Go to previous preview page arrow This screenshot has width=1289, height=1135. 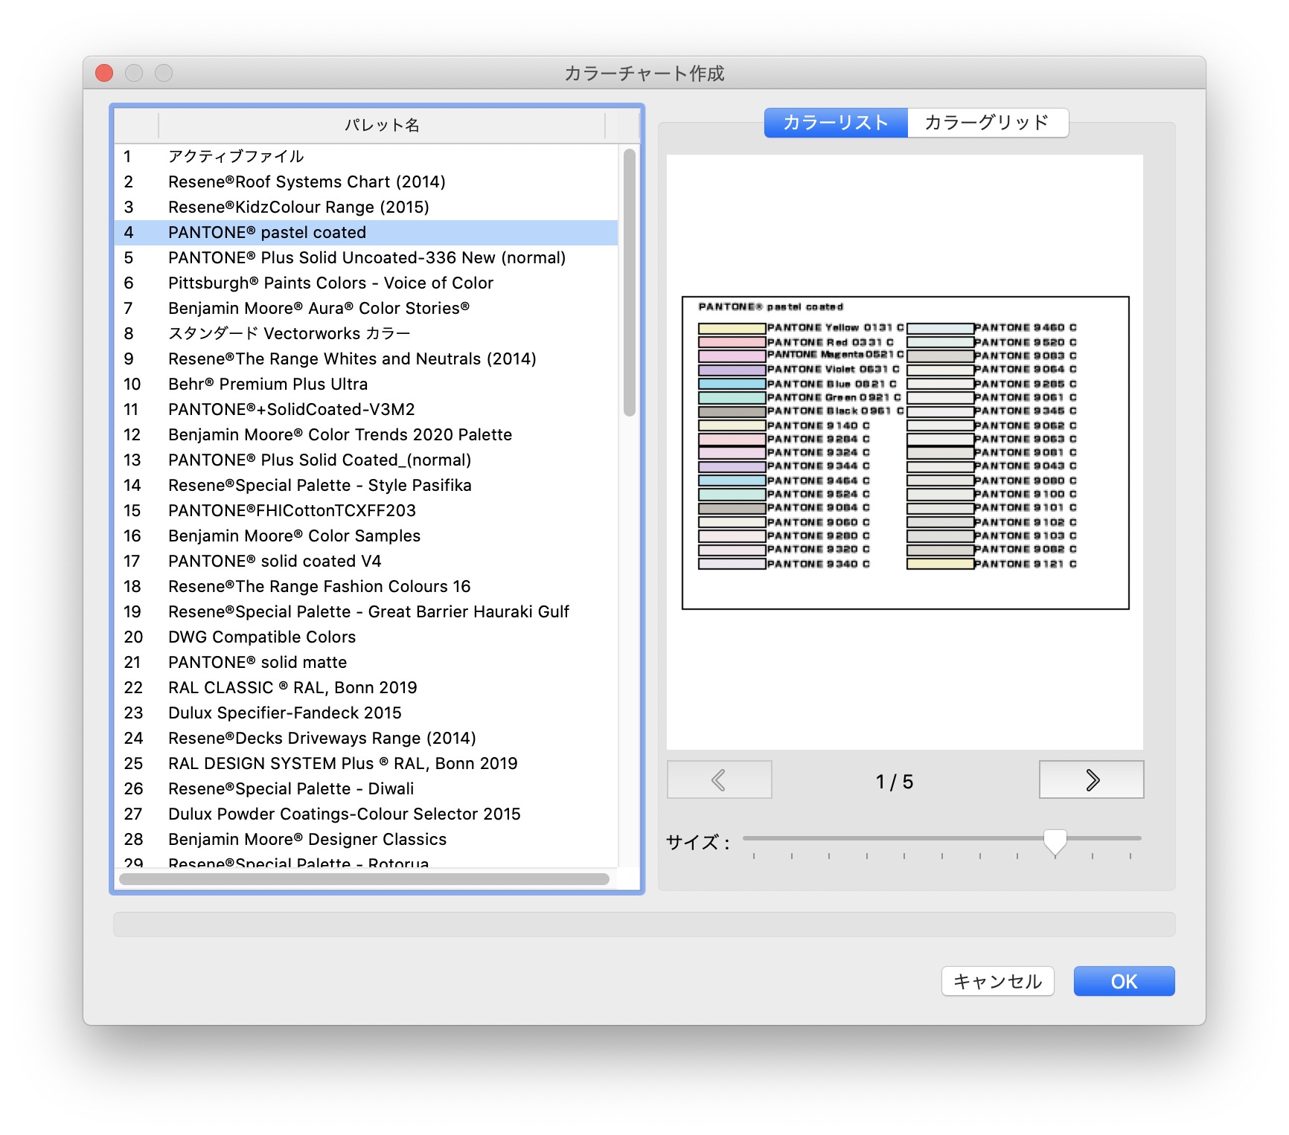(x=719, y=779)
